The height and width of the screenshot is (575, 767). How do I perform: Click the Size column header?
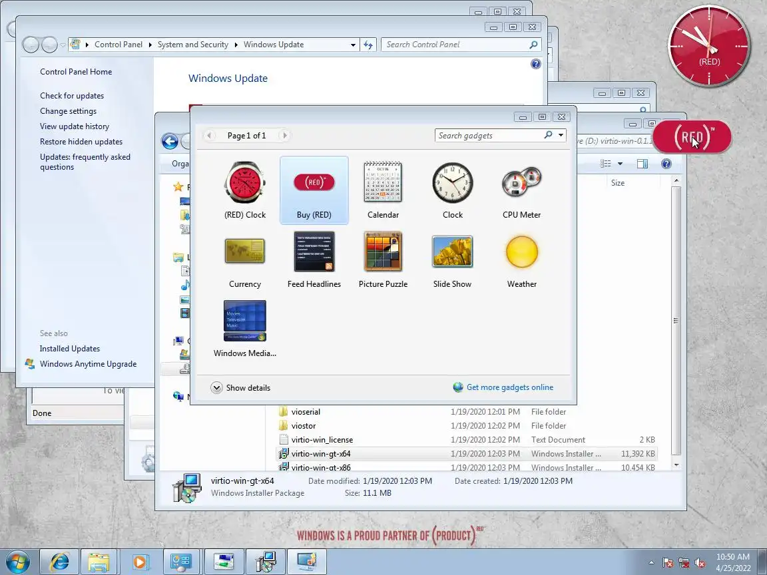pos(617,183)
